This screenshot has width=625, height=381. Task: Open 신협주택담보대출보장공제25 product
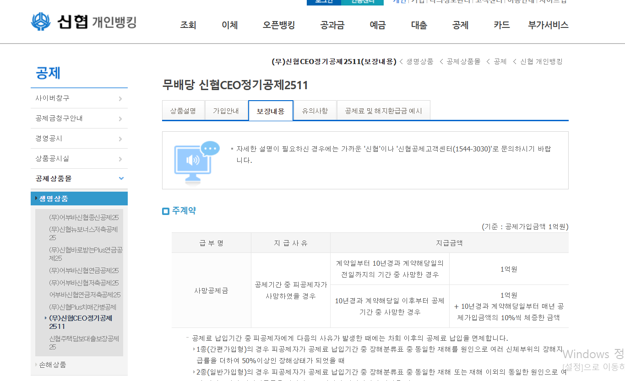[84, 343]
